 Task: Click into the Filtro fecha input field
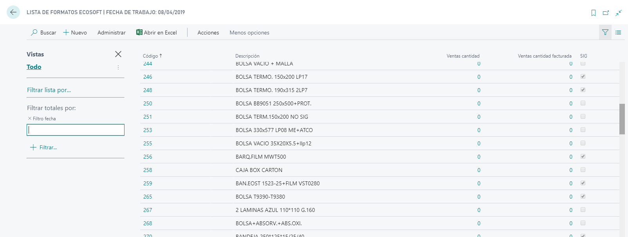76,130
